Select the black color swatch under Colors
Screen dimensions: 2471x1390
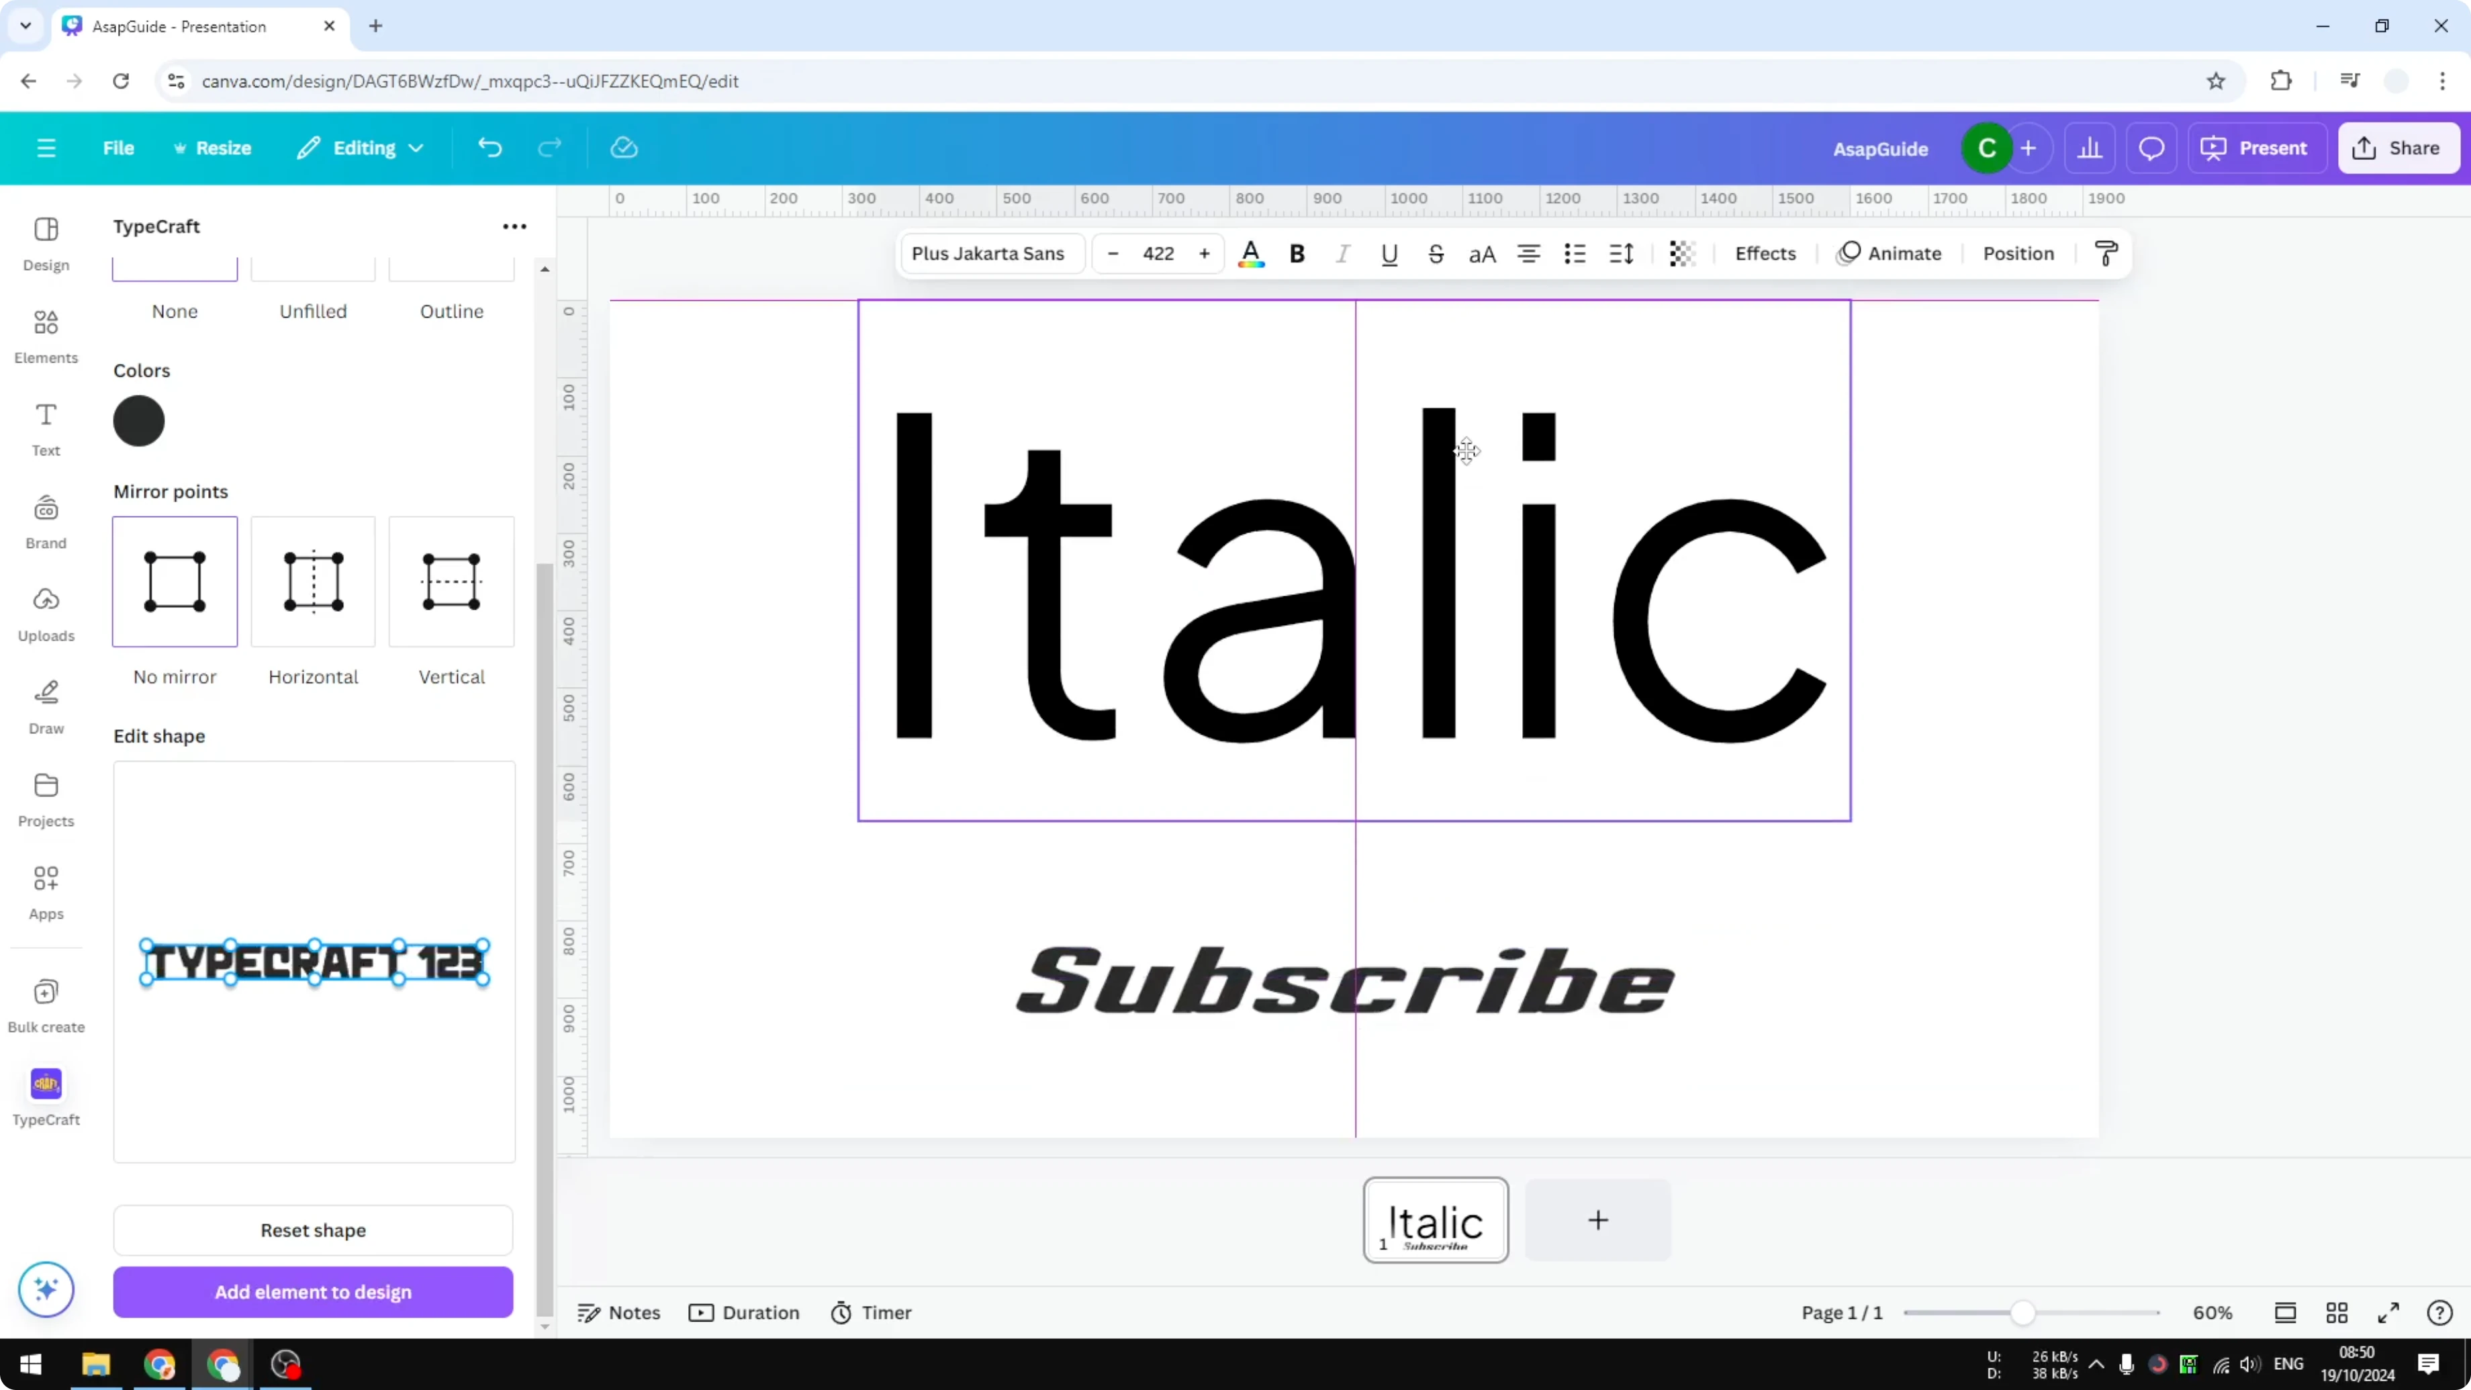(139, 421)
